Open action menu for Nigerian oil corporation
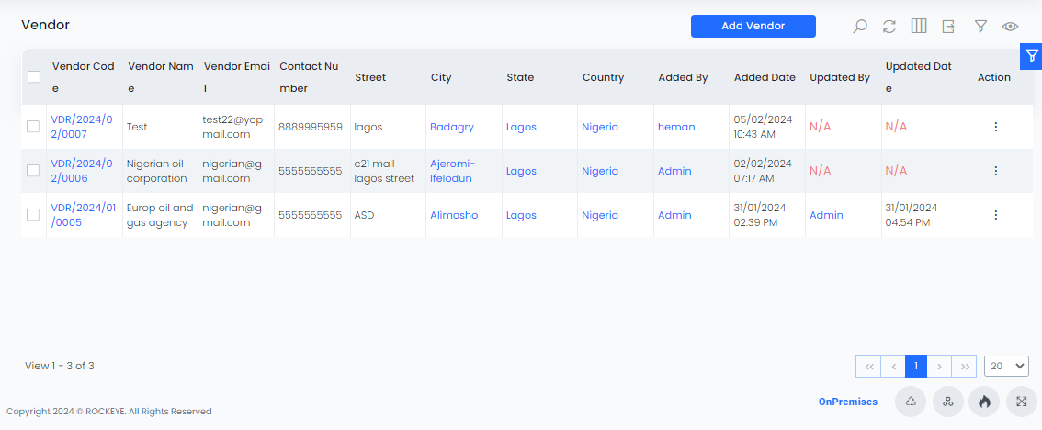 click(995, 171)
